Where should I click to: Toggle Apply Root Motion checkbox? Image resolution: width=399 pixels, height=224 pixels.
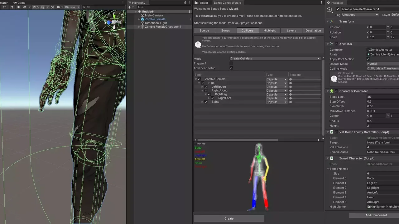(368, 59)
